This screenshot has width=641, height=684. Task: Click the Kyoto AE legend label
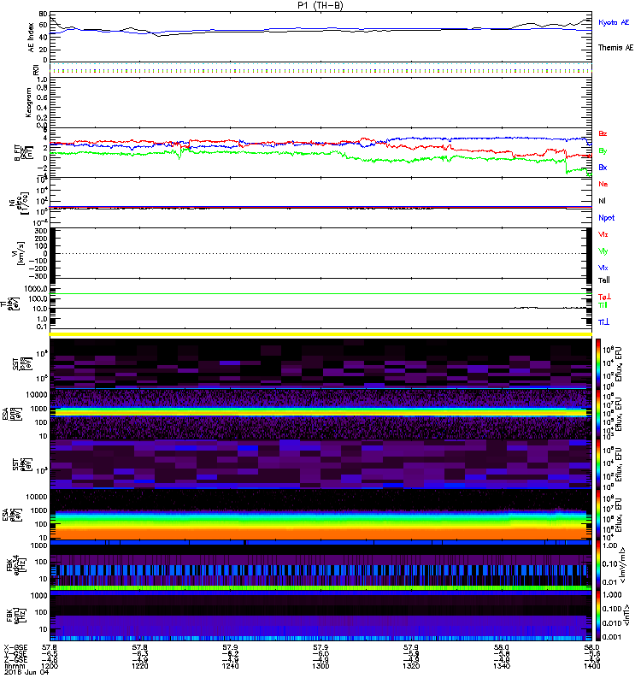tap(615, 23)
